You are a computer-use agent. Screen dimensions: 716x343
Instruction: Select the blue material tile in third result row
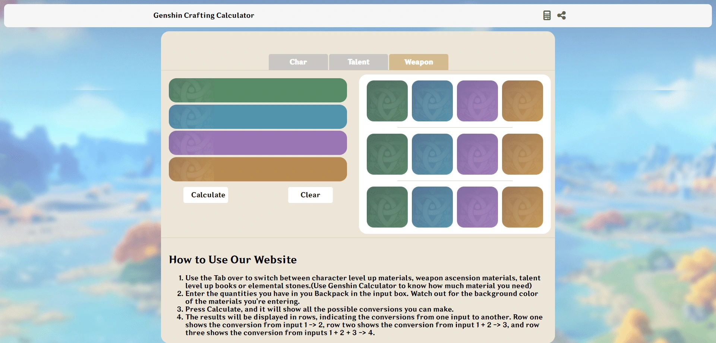432,207
